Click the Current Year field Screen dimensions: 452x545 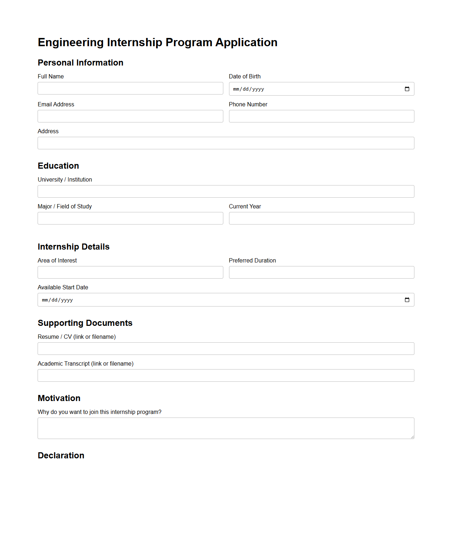(x=321, y=218)
